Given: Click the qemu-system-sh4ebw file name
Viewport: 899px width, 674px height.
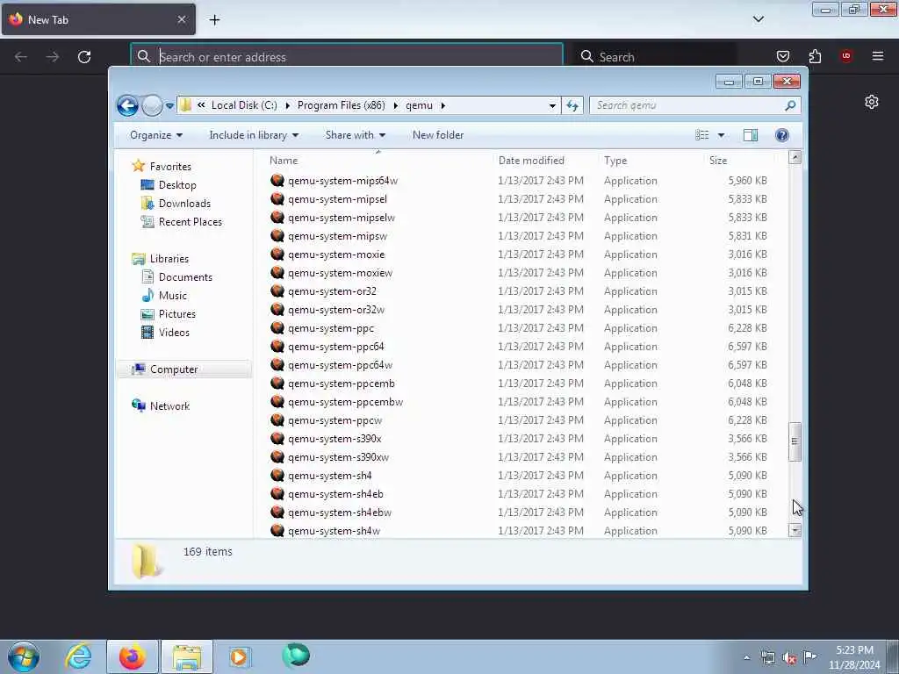Looking at the screenshot, I should [340, 513].
